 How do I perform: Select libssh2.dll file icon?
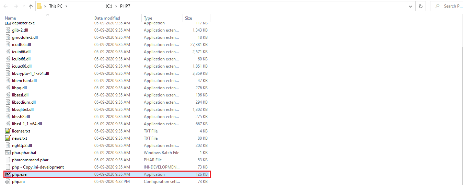[x=8, y=117]
